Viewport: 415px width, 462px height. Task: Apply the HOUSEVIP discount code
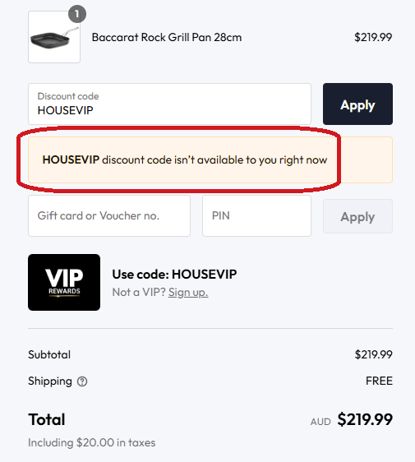tap(357, 104)
